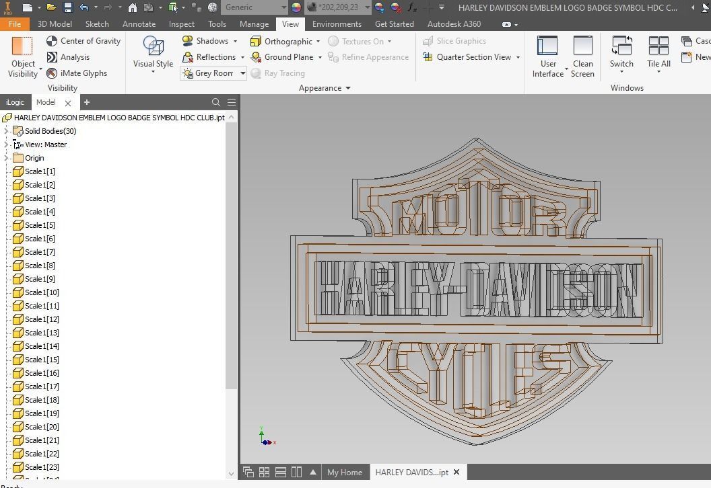
Task: Open the File menu
Action: pos(15,24)
